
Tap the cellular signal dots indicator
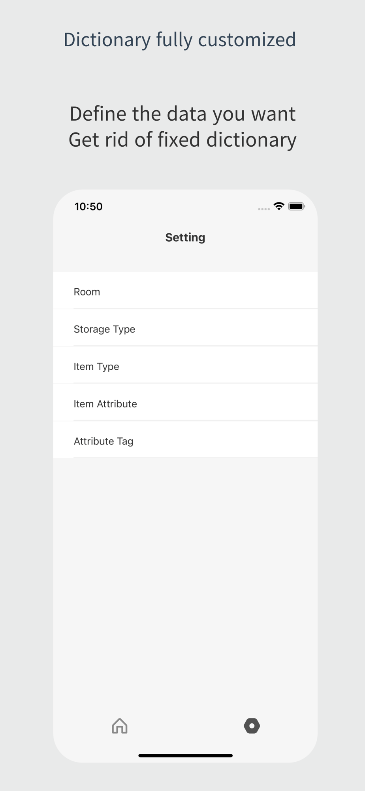point(264,209)
